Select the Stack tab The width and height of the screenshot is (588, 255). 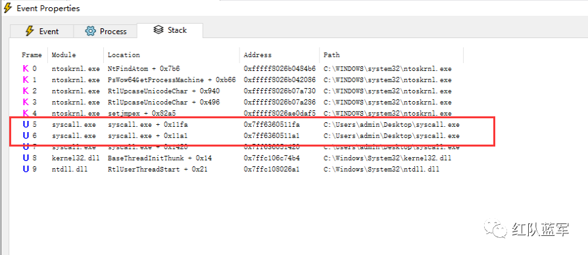[x=170, y=30]
